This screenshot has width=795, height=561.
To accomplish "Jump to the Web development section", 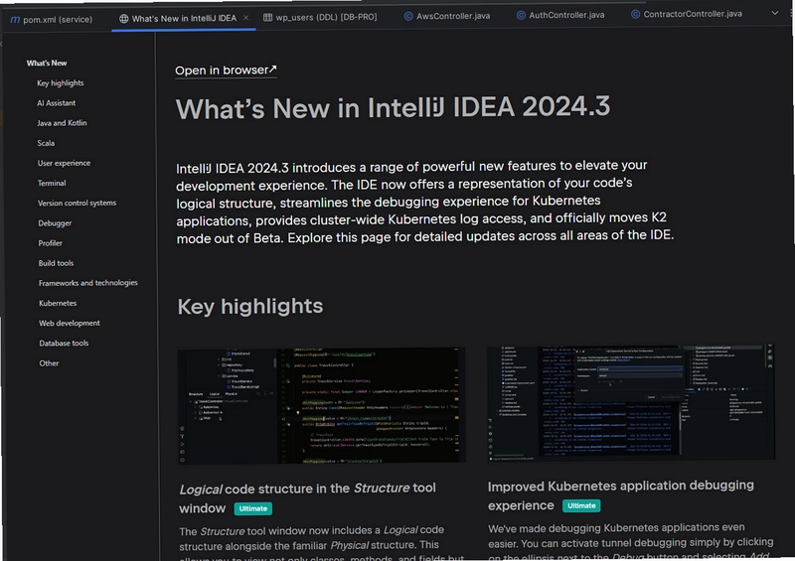I will coord(70,324).
